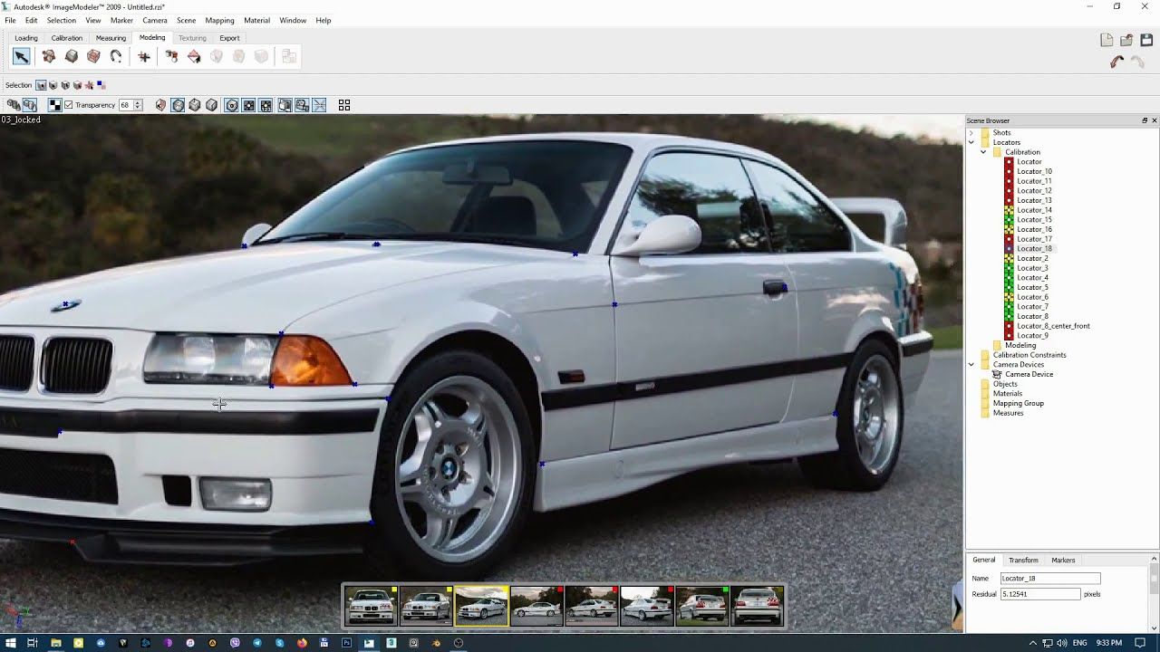The width and height of the screenshot is (1160, 652).
Task: Select the textured shading mode icon
Action: 160,104
